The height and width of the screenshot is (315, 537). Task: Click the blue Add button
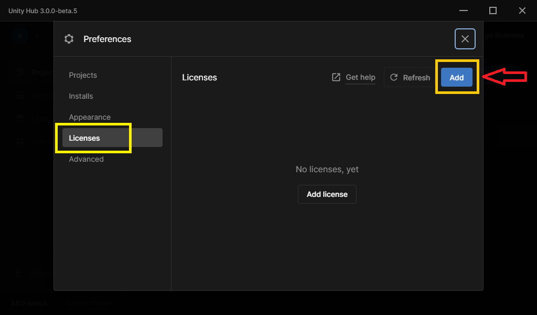[457, 78]
